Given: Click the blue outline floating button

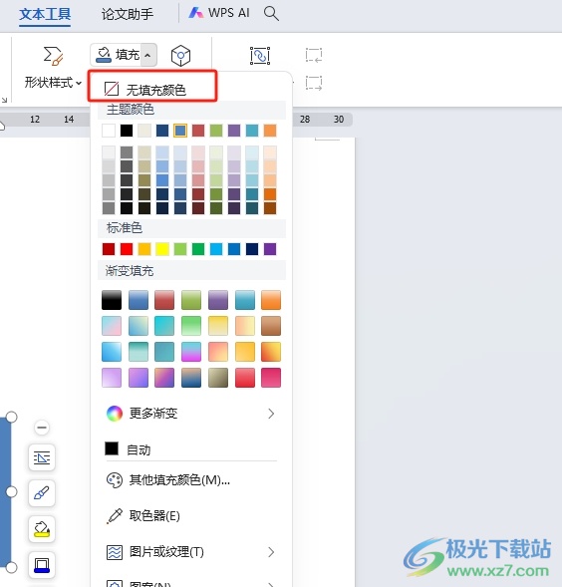Looking at the screenshot, I should [42, 565].
